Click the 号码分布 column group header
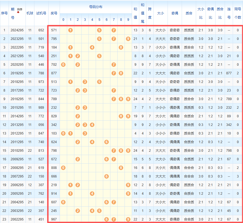The width and height of the screenshot is (243, 223). (x=95, y=7)
